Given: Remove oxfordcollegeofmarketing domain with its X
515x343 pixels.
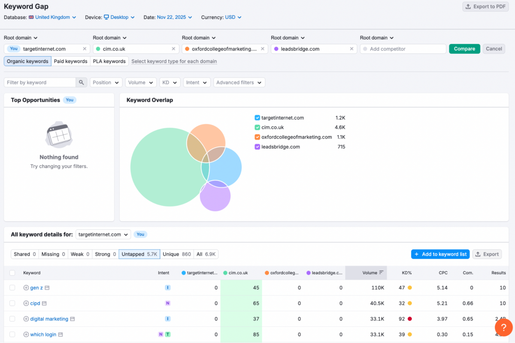Looking at the screenshot, I should 263,49.
